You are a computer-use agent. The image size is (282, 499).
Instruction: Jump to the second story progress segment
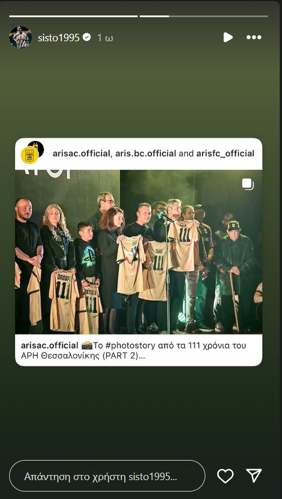[204, 16]
